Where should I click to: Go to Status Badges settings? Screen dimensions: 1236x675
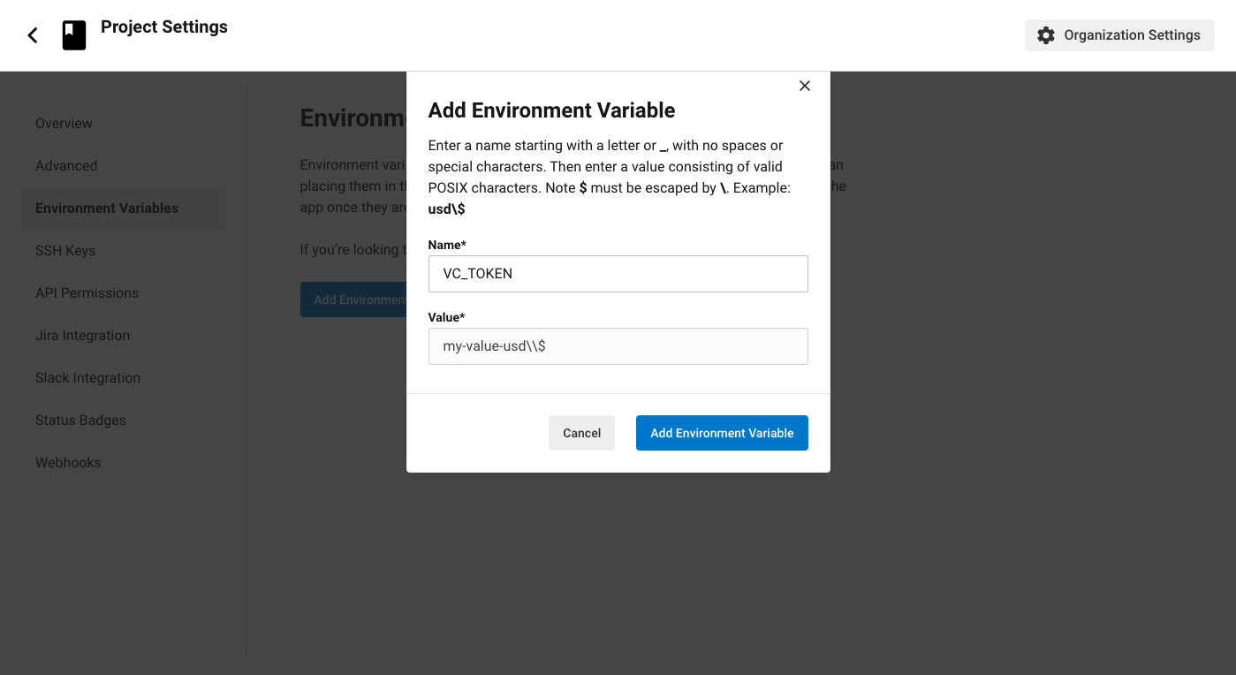tap(80, 420)
